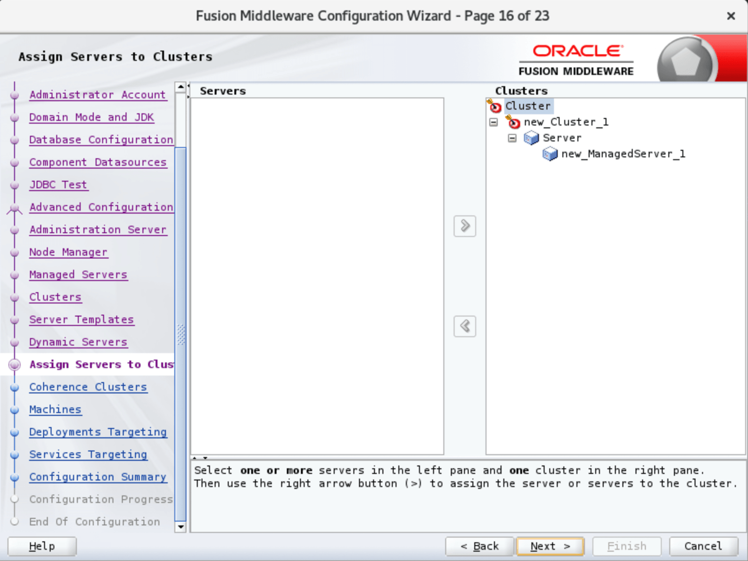
Task: Click the Advanced Configuration step marker
Action: point(15,208)
